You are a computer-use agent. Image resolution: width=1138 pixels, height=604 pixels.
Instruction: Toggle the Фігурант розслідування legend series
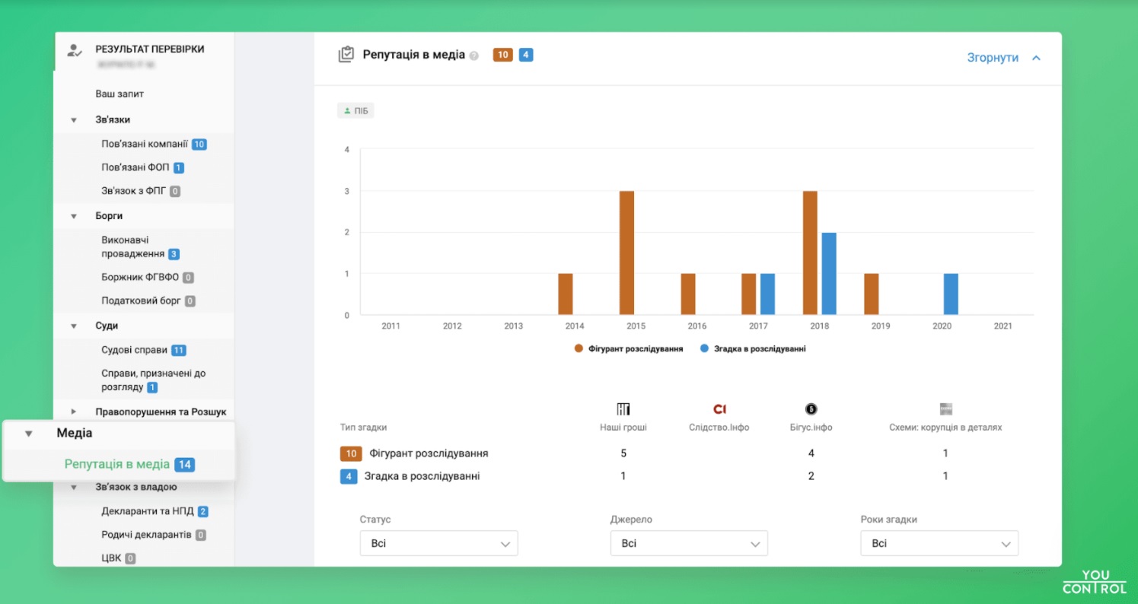[629, 348]
